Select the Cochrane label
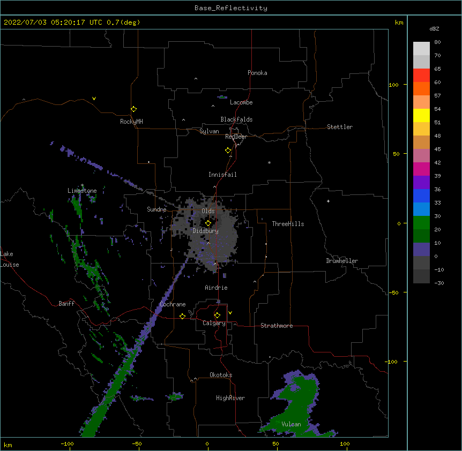 [173, 304]
